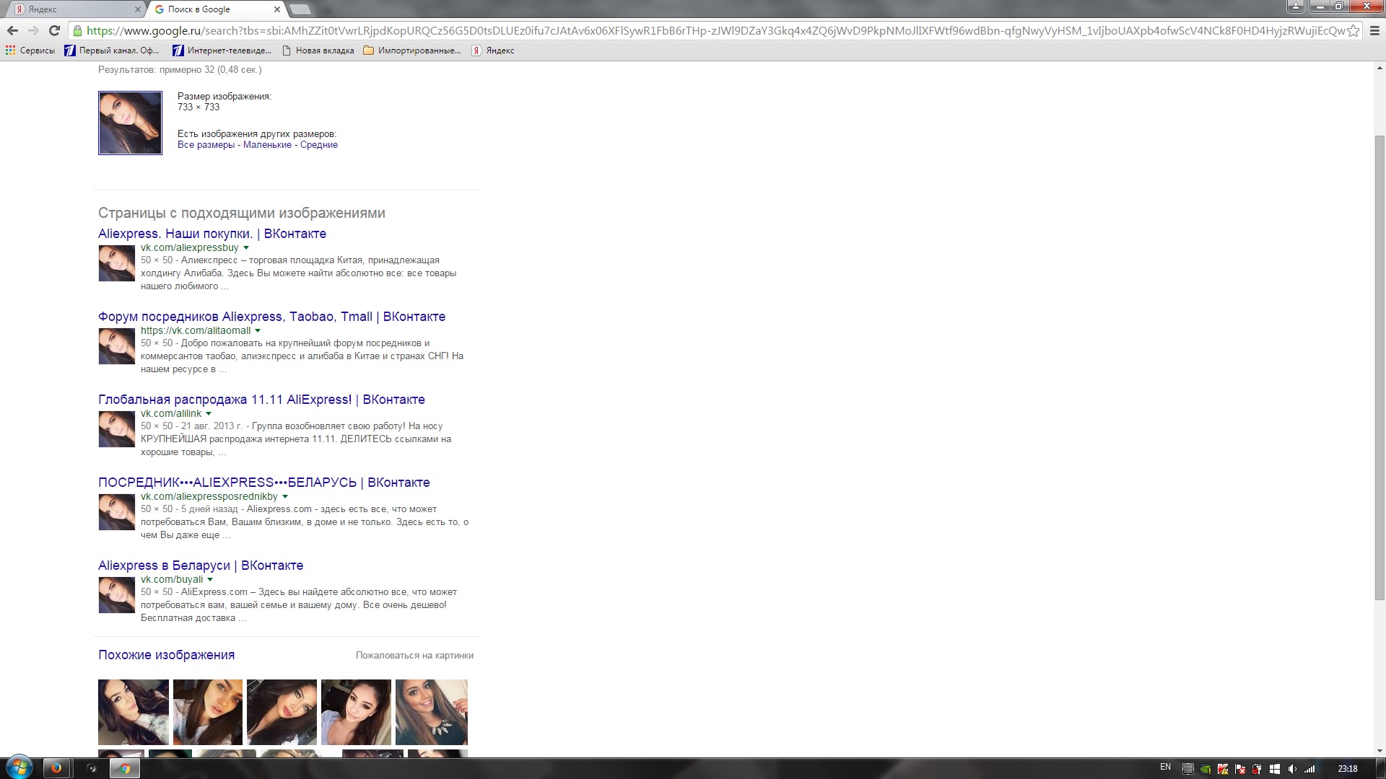This screenshot has width=1386, height=779.
Task: Click the vertical page scrollbar thumb
Action: pyautogui.click(x=1380, y=368)
